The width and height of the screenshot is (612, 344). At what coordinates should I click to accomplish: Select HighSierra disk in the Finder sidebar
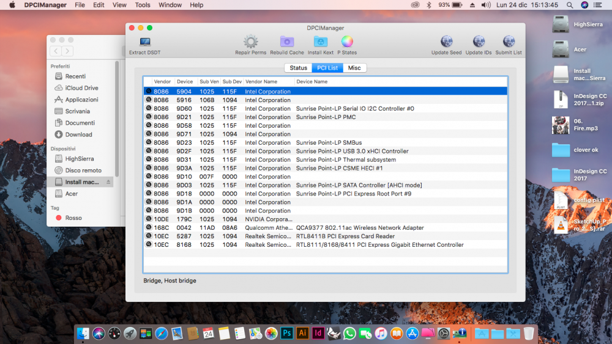tap(81, 159)
